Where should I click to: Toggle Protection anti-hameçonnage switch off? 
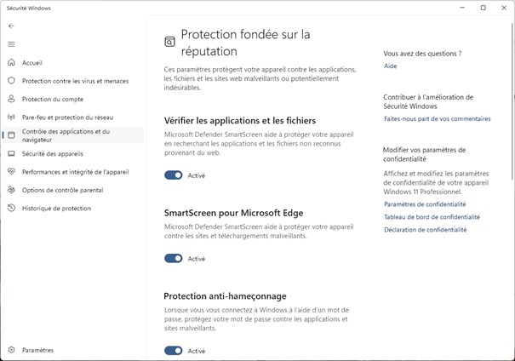(x=174, y=350)
